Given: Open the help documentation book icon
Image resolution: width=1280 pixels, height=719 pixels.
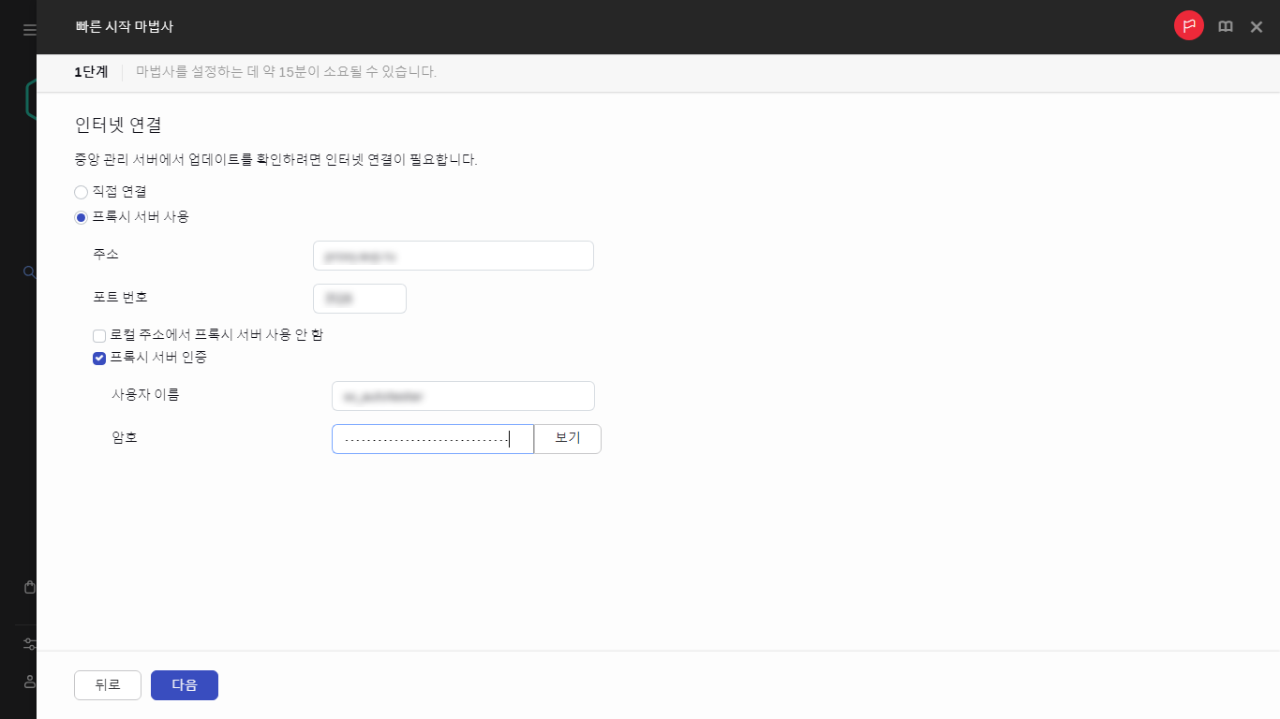Looking at the screenshot, I should (1225, 26).
